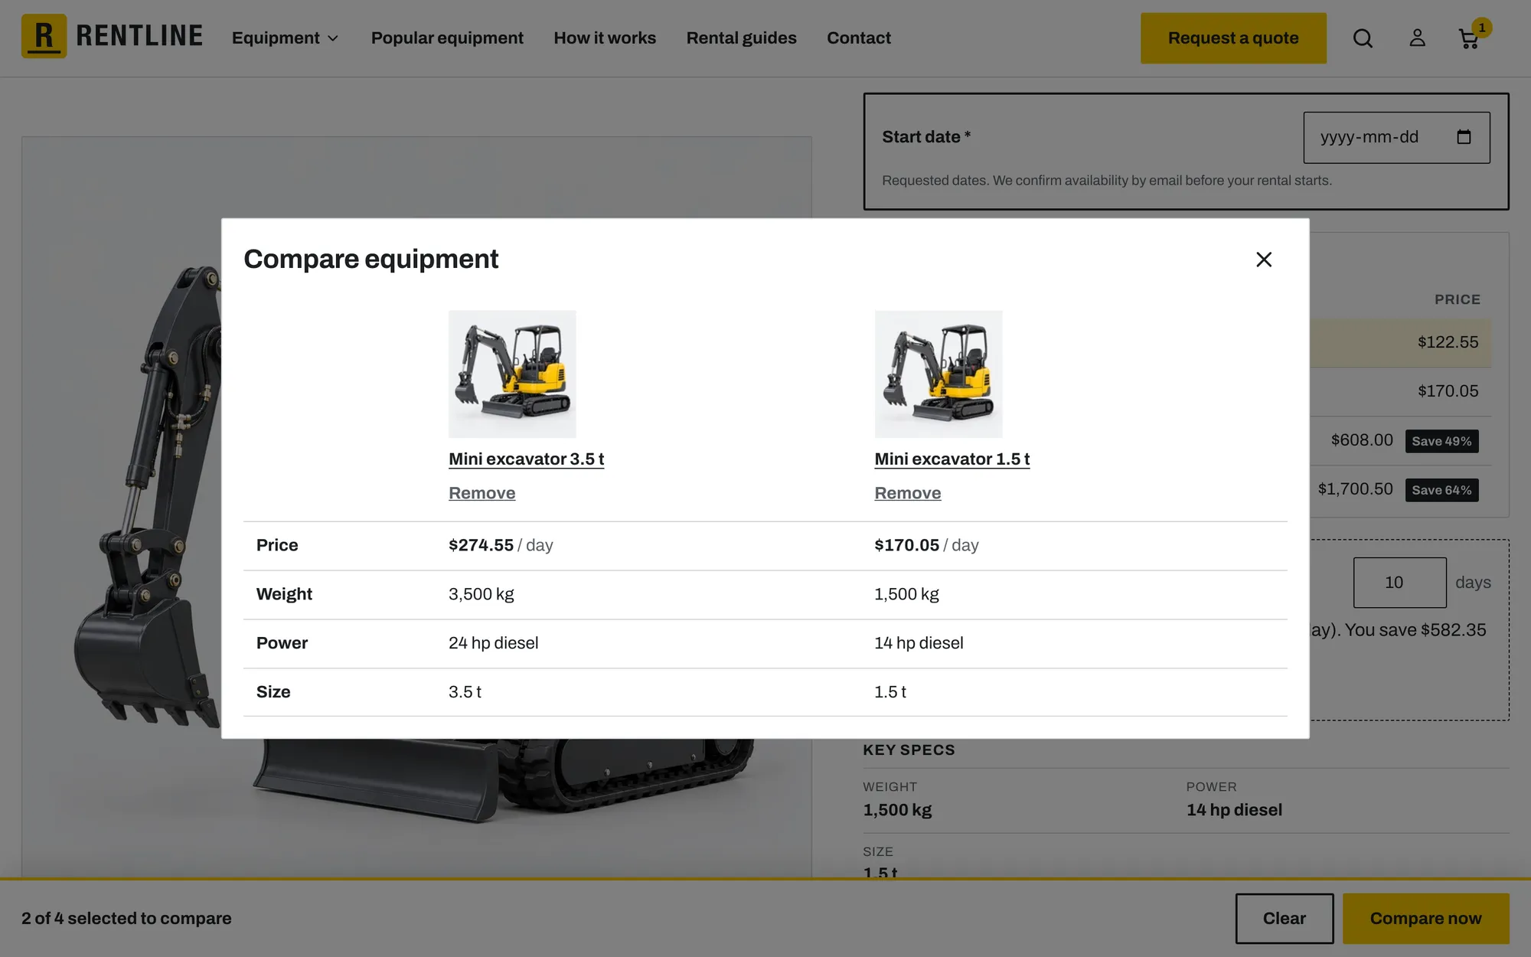Click the PRICE column header

tap(1458, 299)
